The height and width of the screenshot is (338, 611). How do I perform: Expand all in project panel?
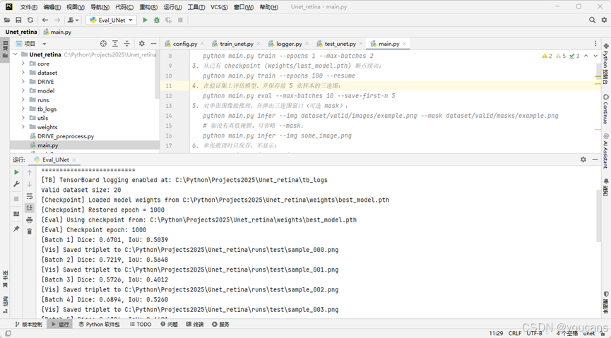point(115,44)
